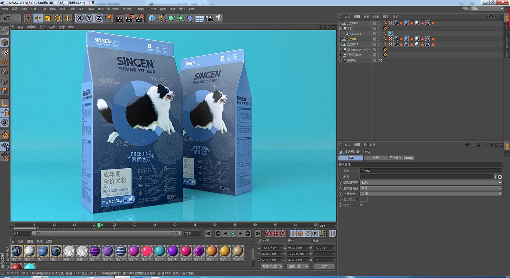Select the Move tool in top toolbar
The image size is (510, 278).
pos(38,18)
